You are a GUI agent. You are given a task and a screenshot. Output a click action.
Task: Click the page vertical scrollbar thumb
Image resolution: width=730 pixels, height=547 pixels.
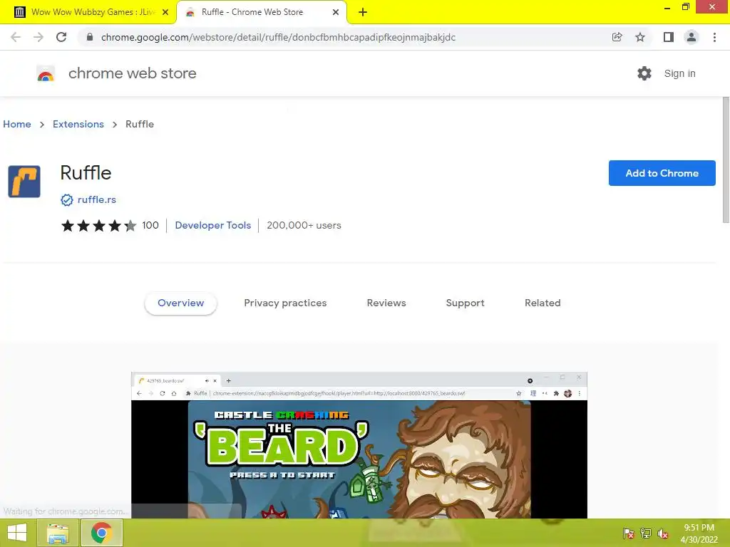point(726,160)
